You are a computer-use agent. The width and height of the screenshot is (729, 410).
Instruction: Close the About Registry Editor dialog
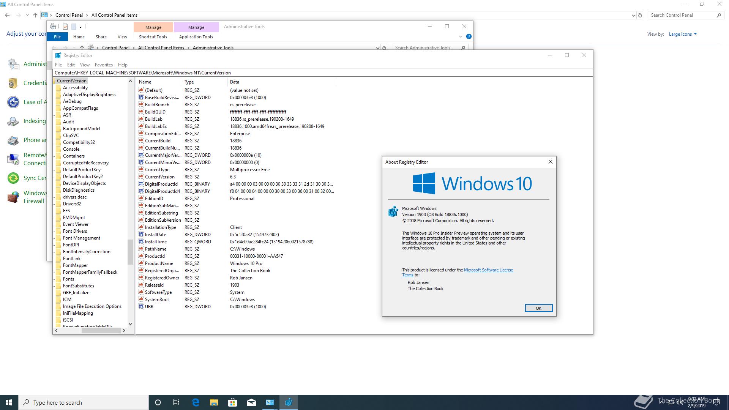click(550, 162)
